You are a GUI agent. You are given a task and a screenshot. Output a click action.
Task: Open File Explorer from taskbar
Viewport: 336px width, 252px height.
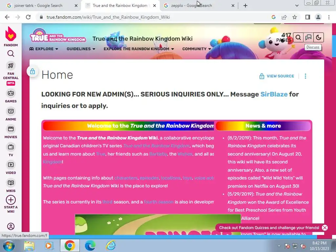29,245
